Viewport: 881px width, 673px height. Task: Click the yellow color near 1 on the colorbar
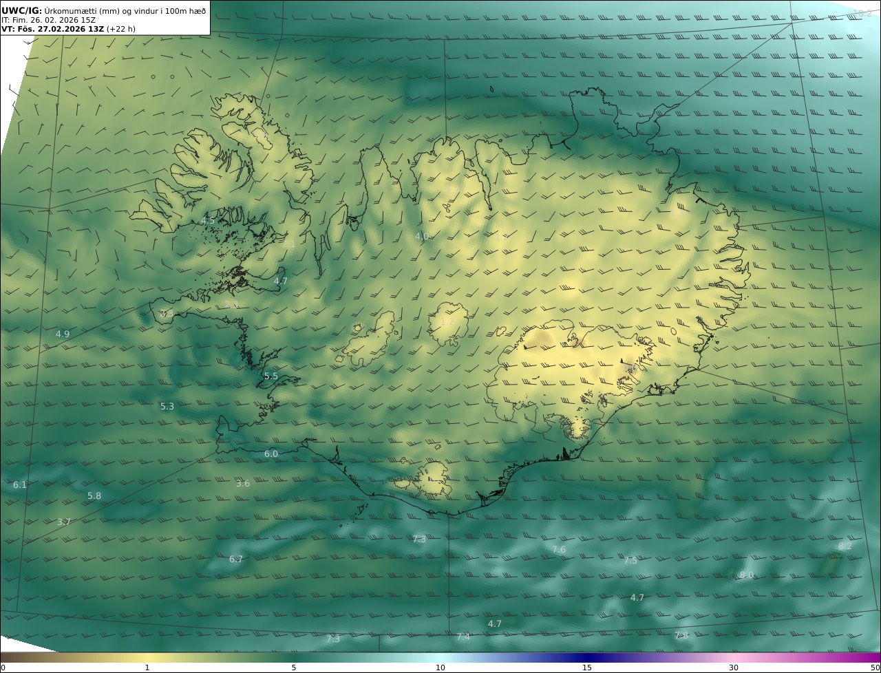(147, 657)
